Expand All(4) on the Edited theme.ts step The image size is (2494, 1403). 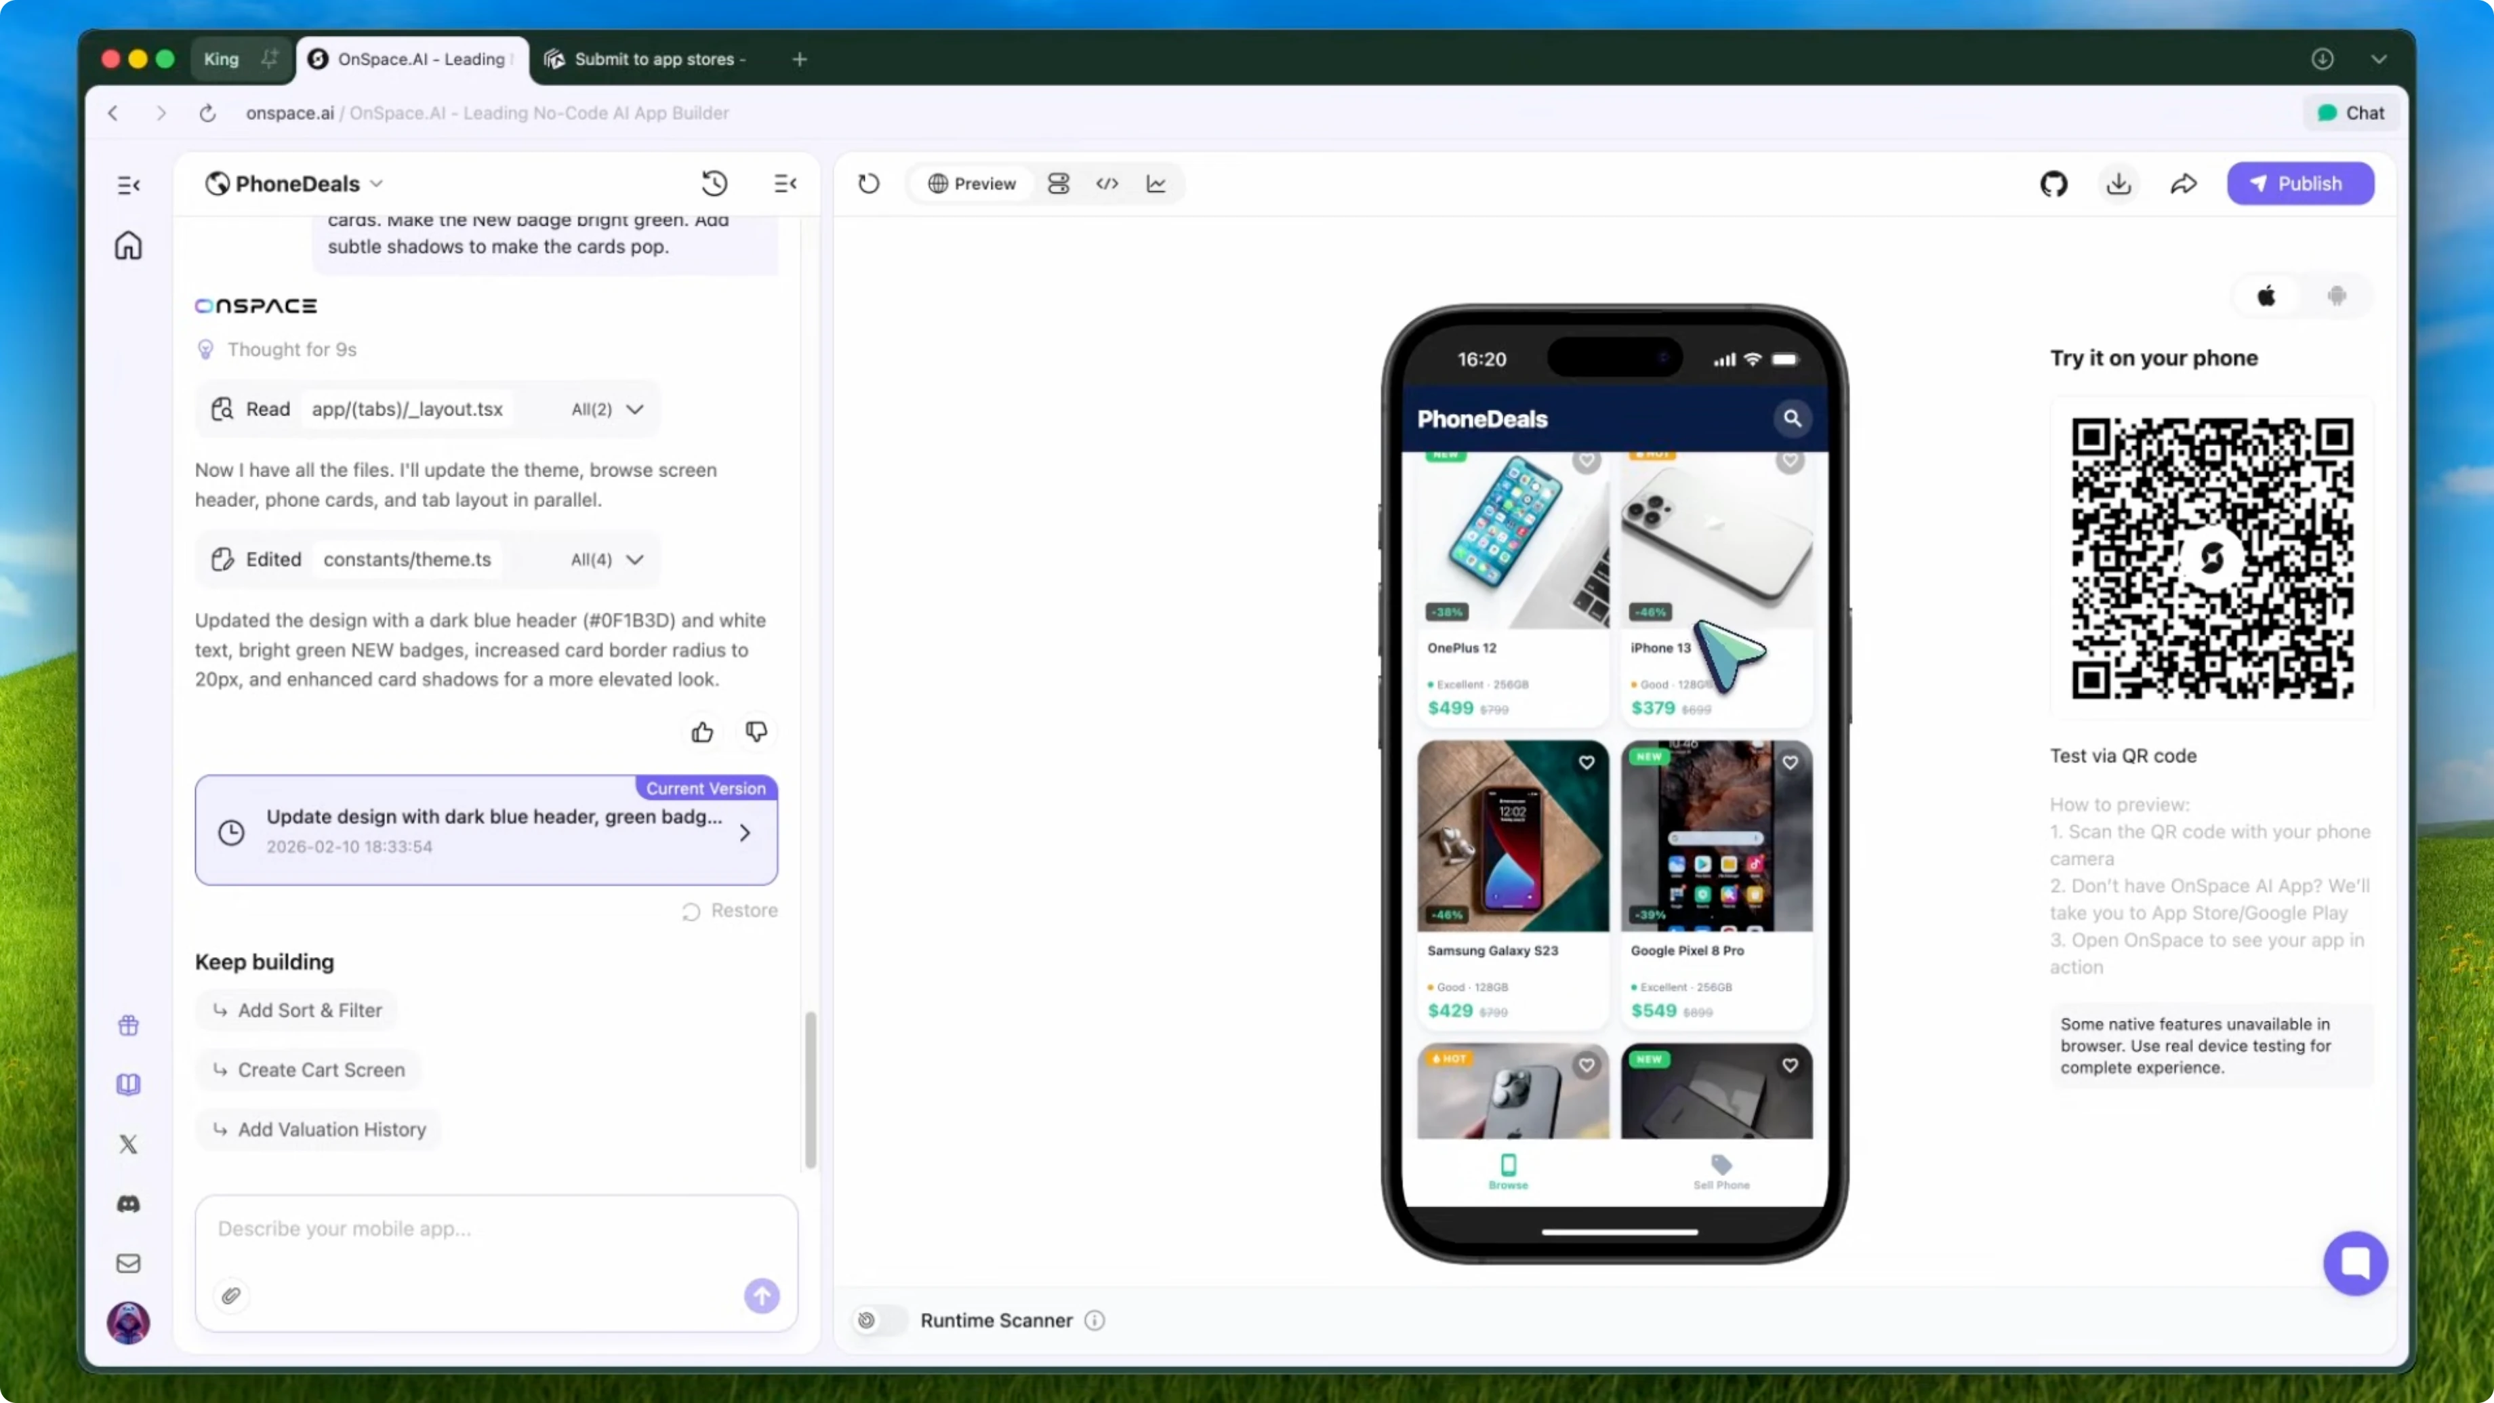point(604,560)
